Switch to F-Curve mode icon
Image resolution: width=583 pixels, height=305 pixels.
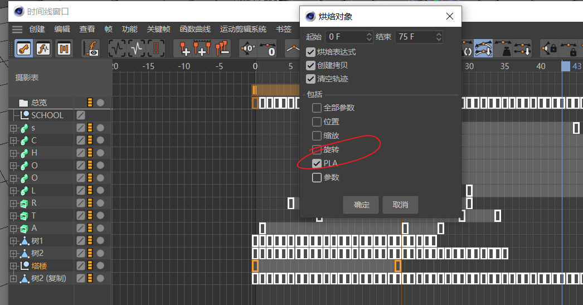(43, 49)
